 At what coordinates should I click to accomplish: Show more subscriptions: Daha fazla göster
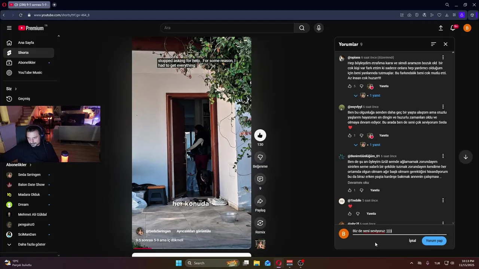coord(28,244)
